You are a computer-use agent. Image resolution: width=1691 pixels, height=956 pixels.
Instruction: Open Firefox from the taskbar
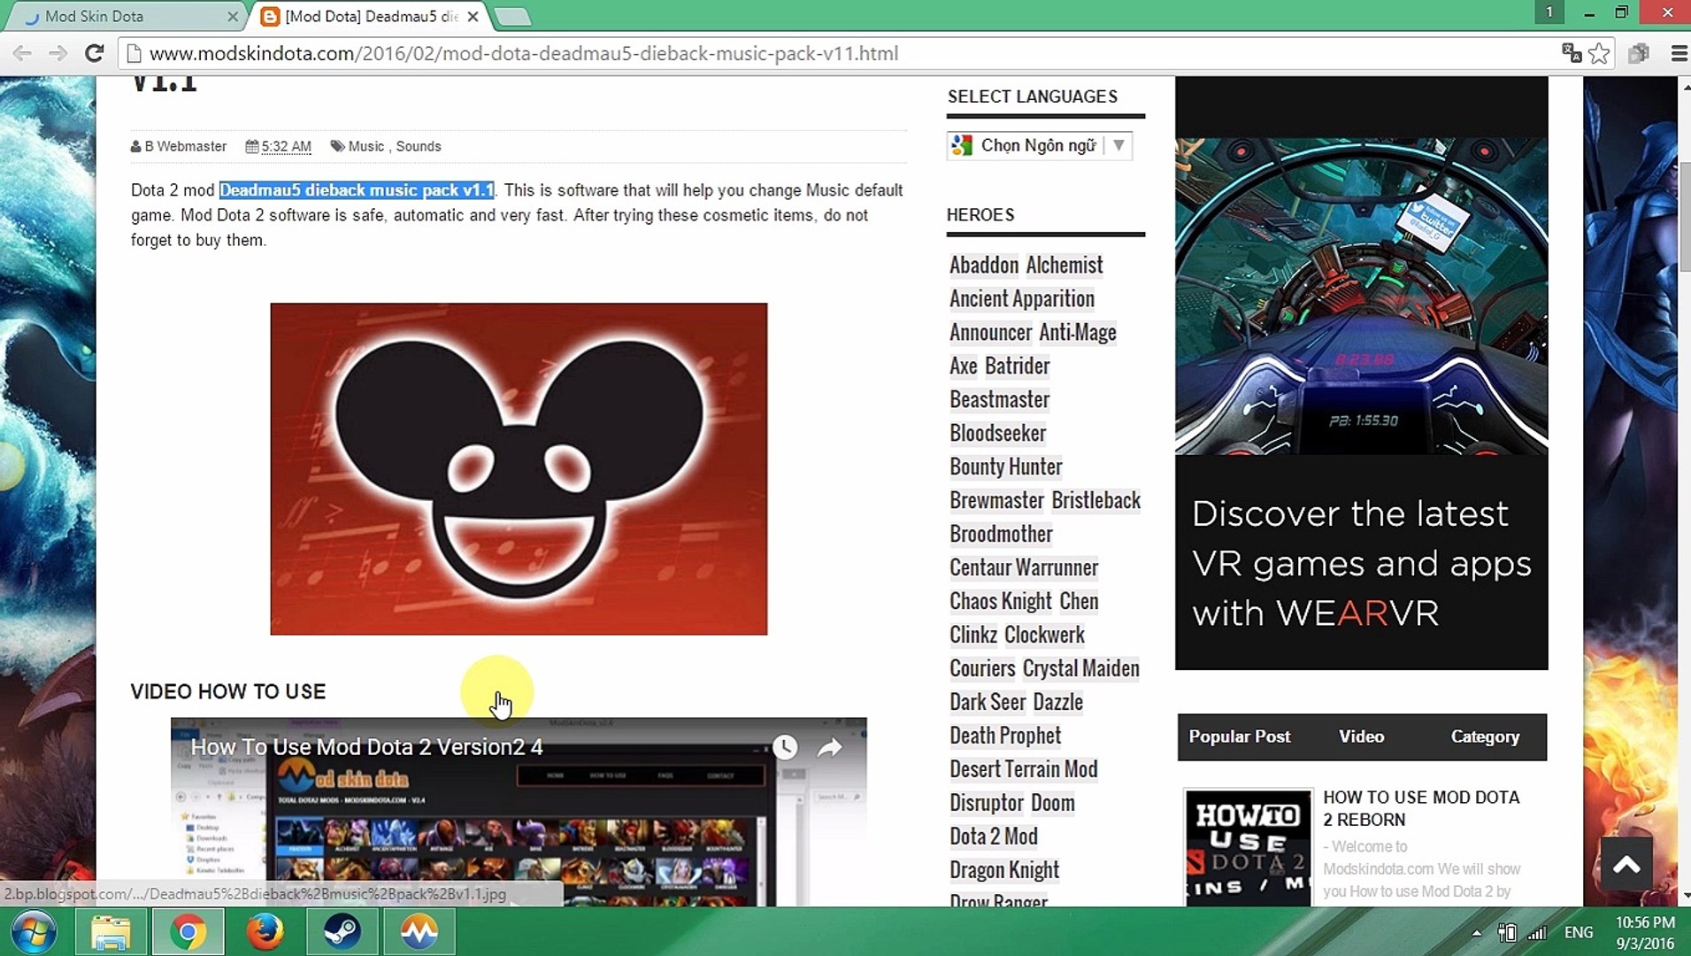point(265,932)
